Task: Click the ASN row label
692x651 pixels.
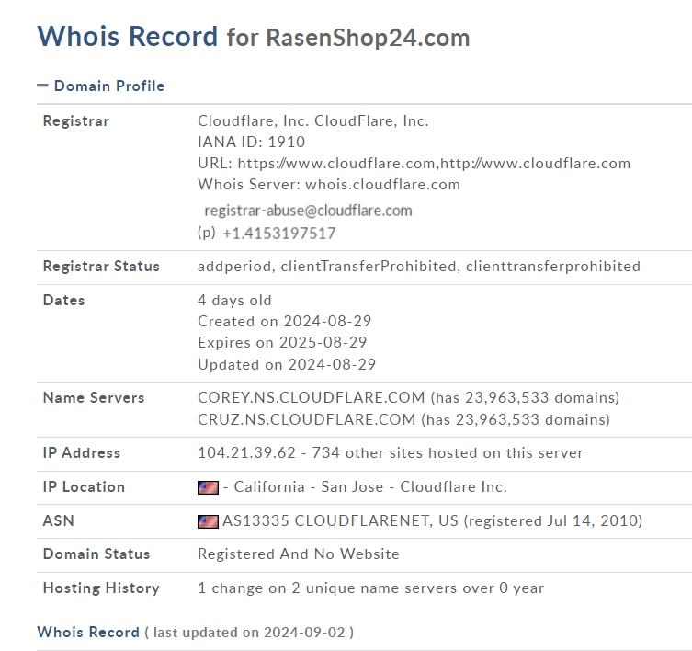Action: coord(58,520)
